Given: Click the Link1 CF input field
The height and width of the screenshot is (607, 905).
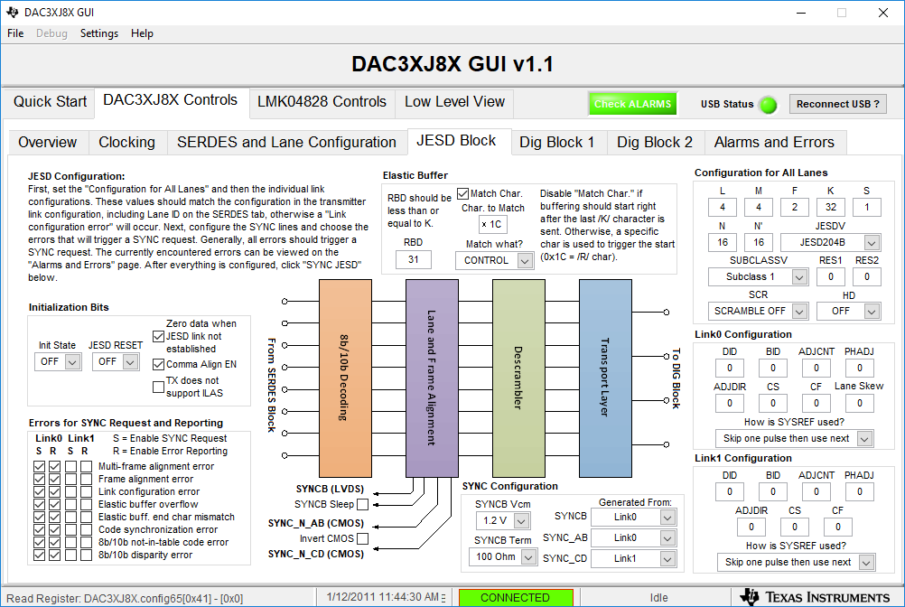Looking at the screenshot, I should tap(838, 527).
